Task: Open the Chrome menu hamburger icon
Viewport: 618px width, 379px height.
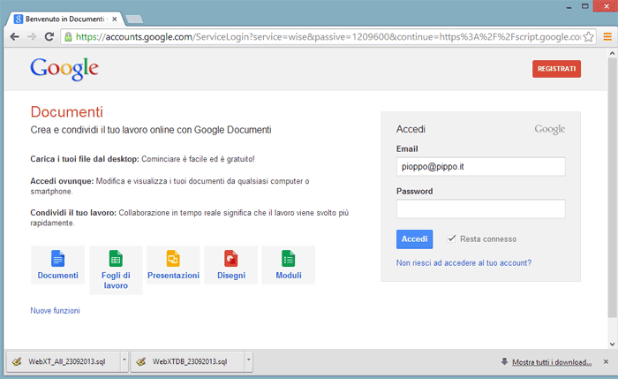Action: (x=607, y=37)
